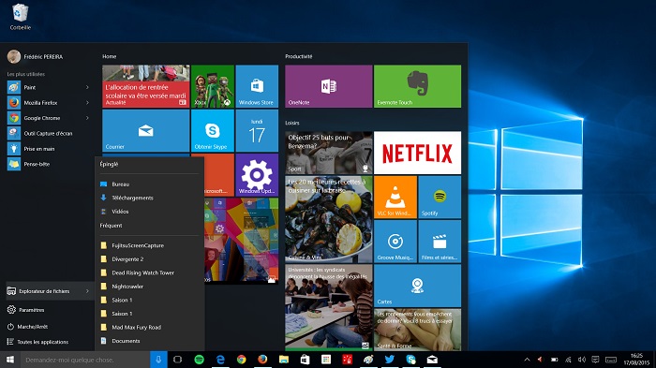Viewport: 656px width, 368px height.
Task: Open Outil Capture d'écran from list
Action: point(47,133)
